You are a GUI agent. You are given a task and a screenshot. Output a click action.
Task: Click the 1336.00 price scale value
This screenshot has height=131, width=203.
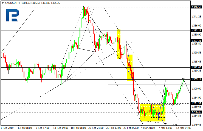pos(196,26)
